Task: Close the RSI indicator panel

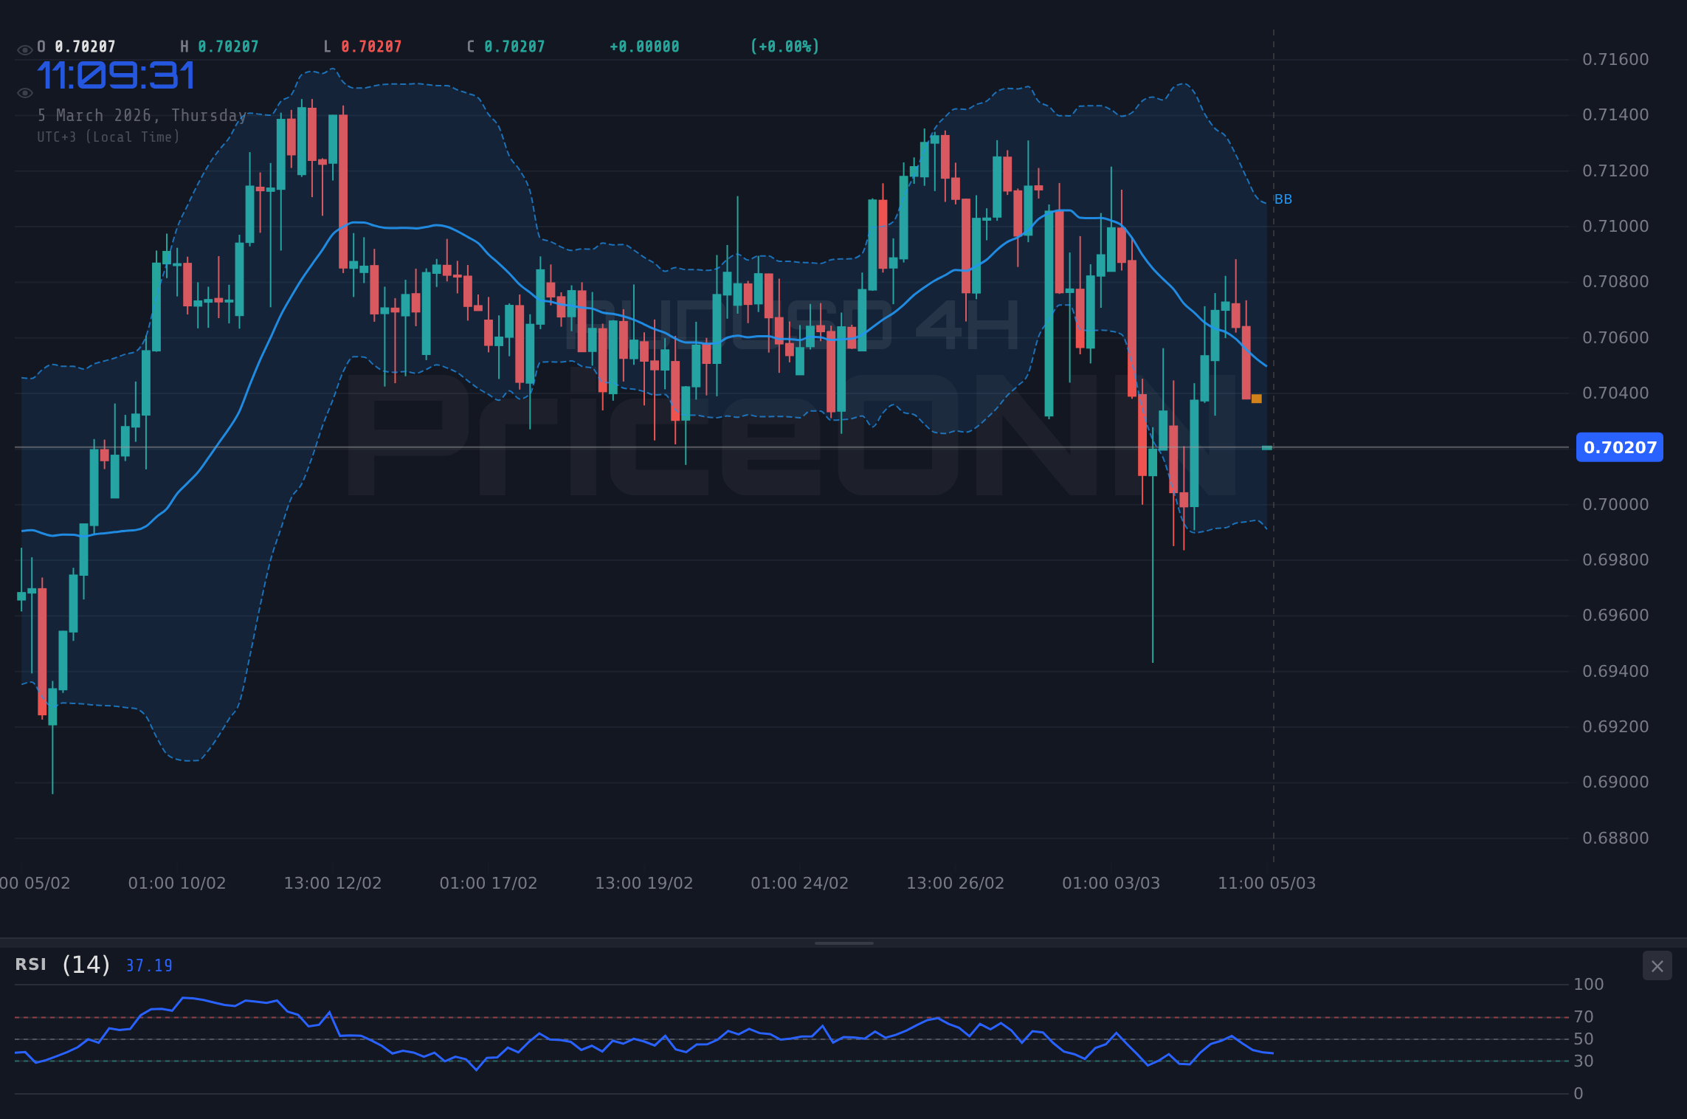Action: [1657, 965]
